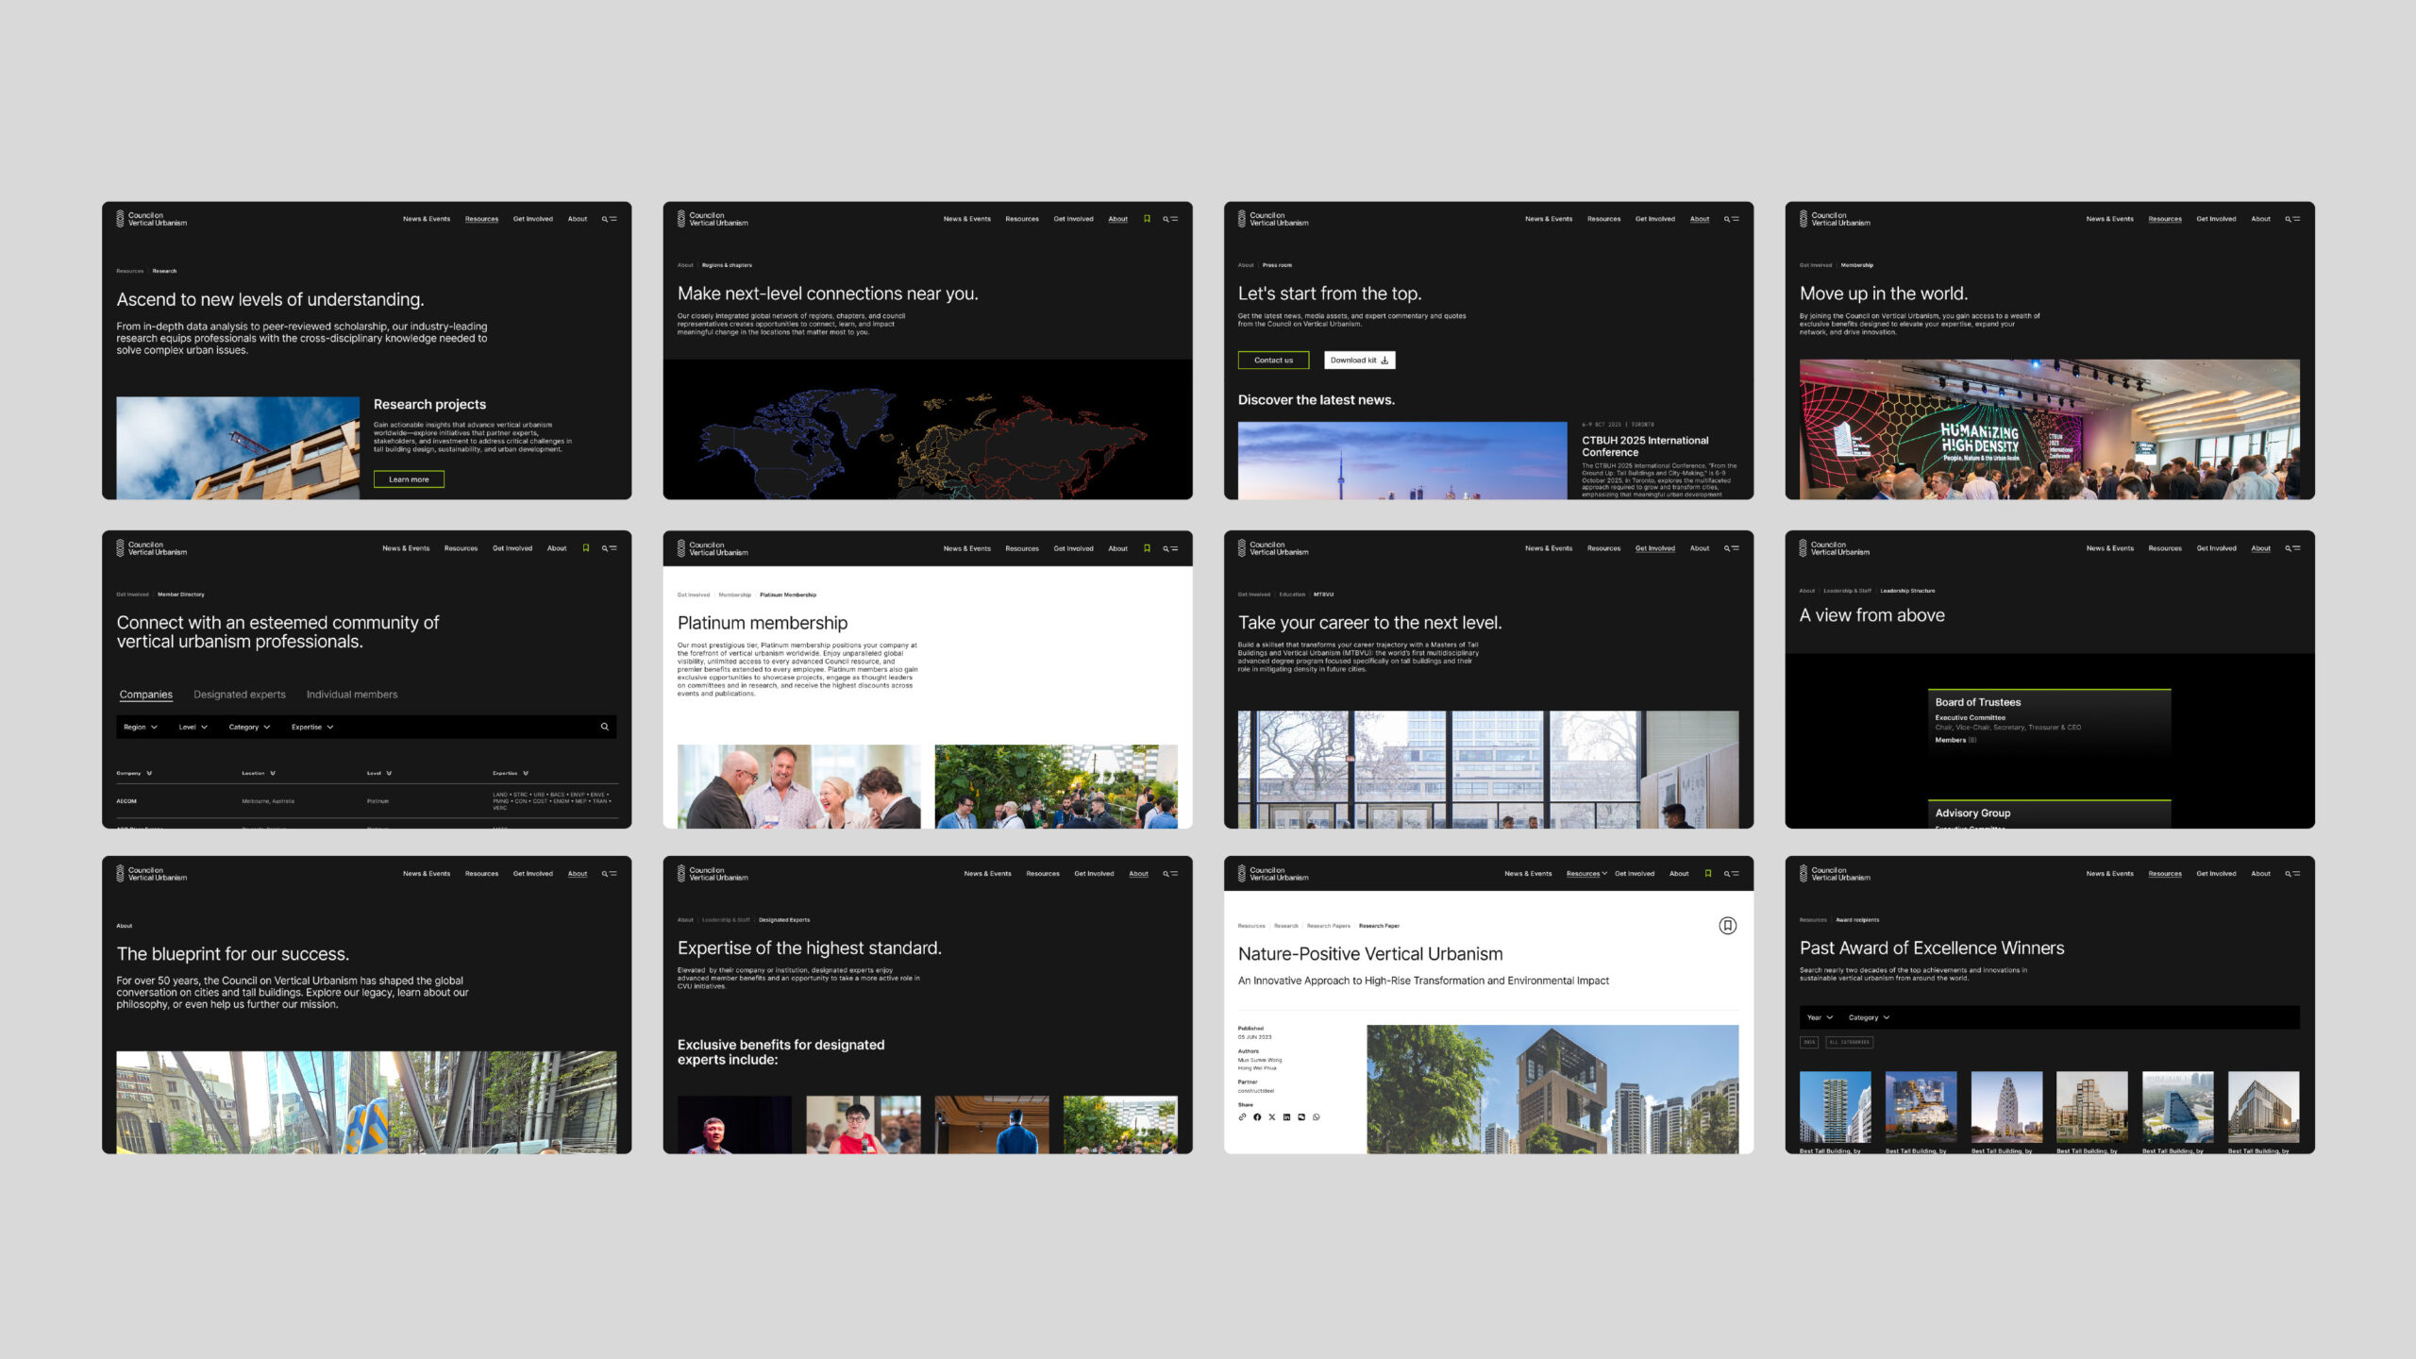Bookmark the Nature-Positive Vertical Urbanism article
The width and height of the screenshot is (2416, 1359).
pyautogui.click(x=1727, y=926)
